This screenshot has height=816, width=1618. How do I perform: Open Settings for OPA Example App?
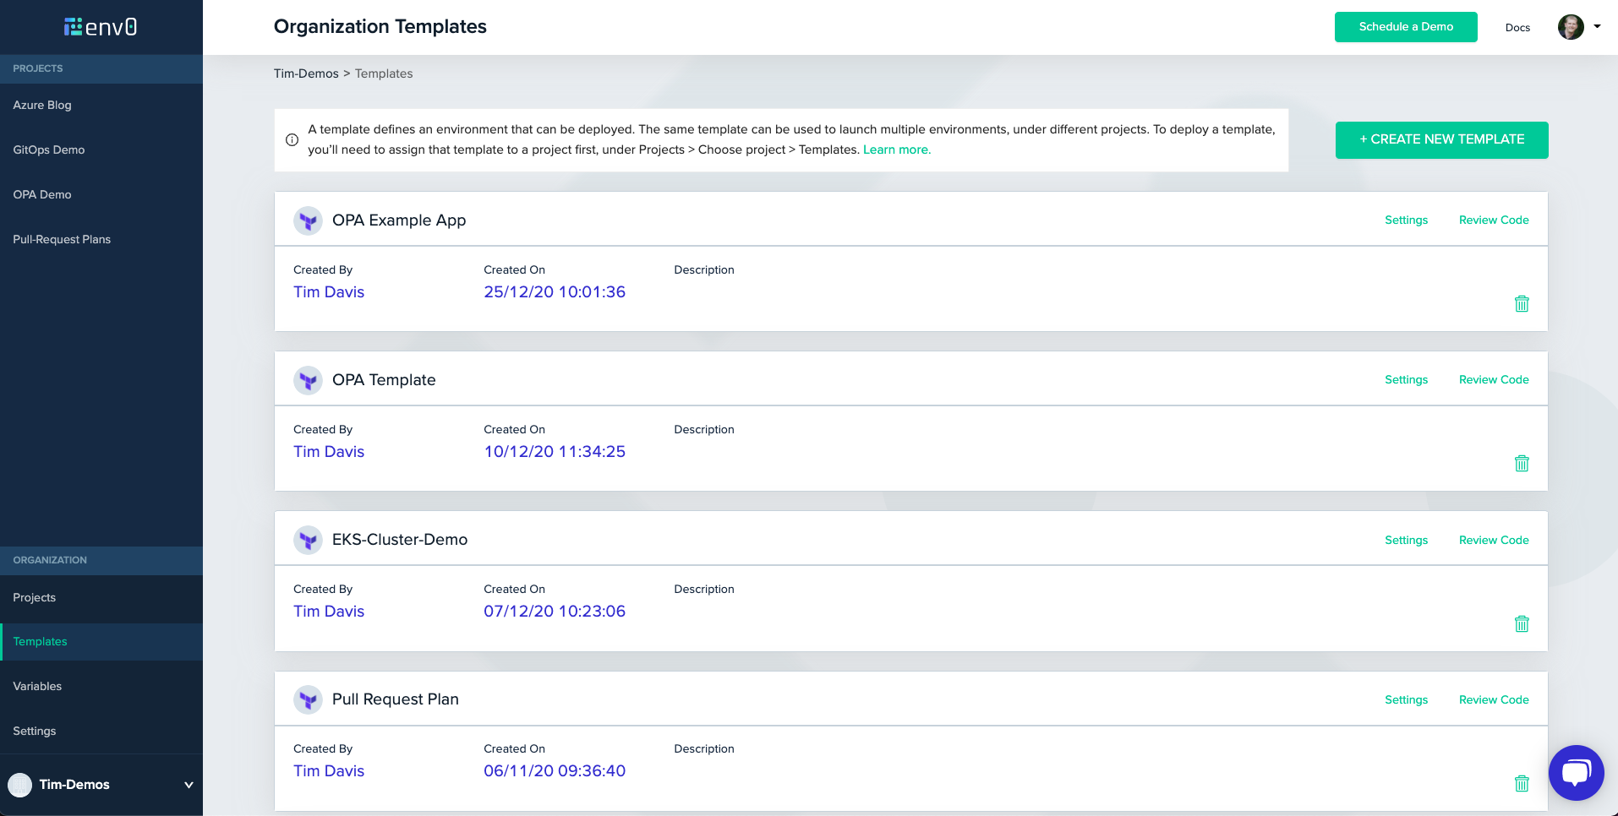tap(1406, 220)
